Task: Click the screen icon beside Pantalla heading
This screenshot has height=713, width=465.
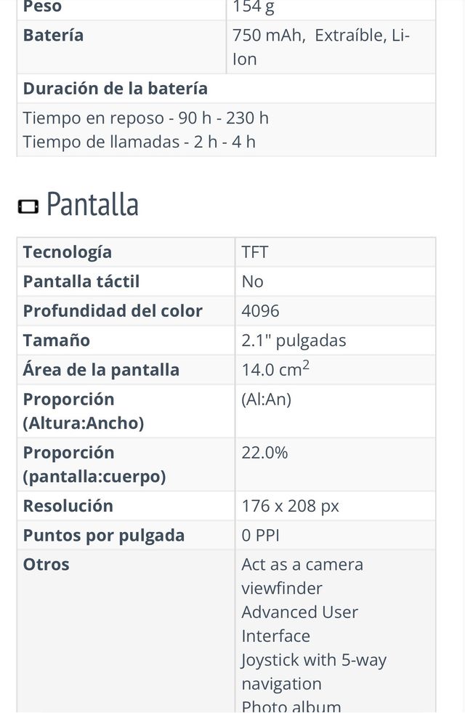Action: 28,208
